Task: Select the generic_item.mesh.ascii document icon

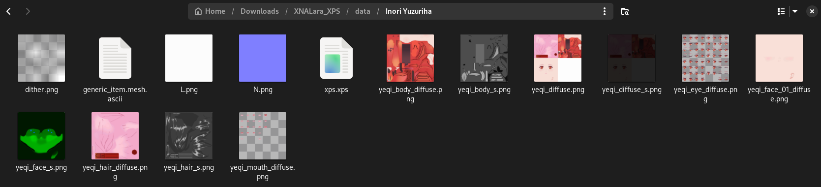Action: coord(115,58)
